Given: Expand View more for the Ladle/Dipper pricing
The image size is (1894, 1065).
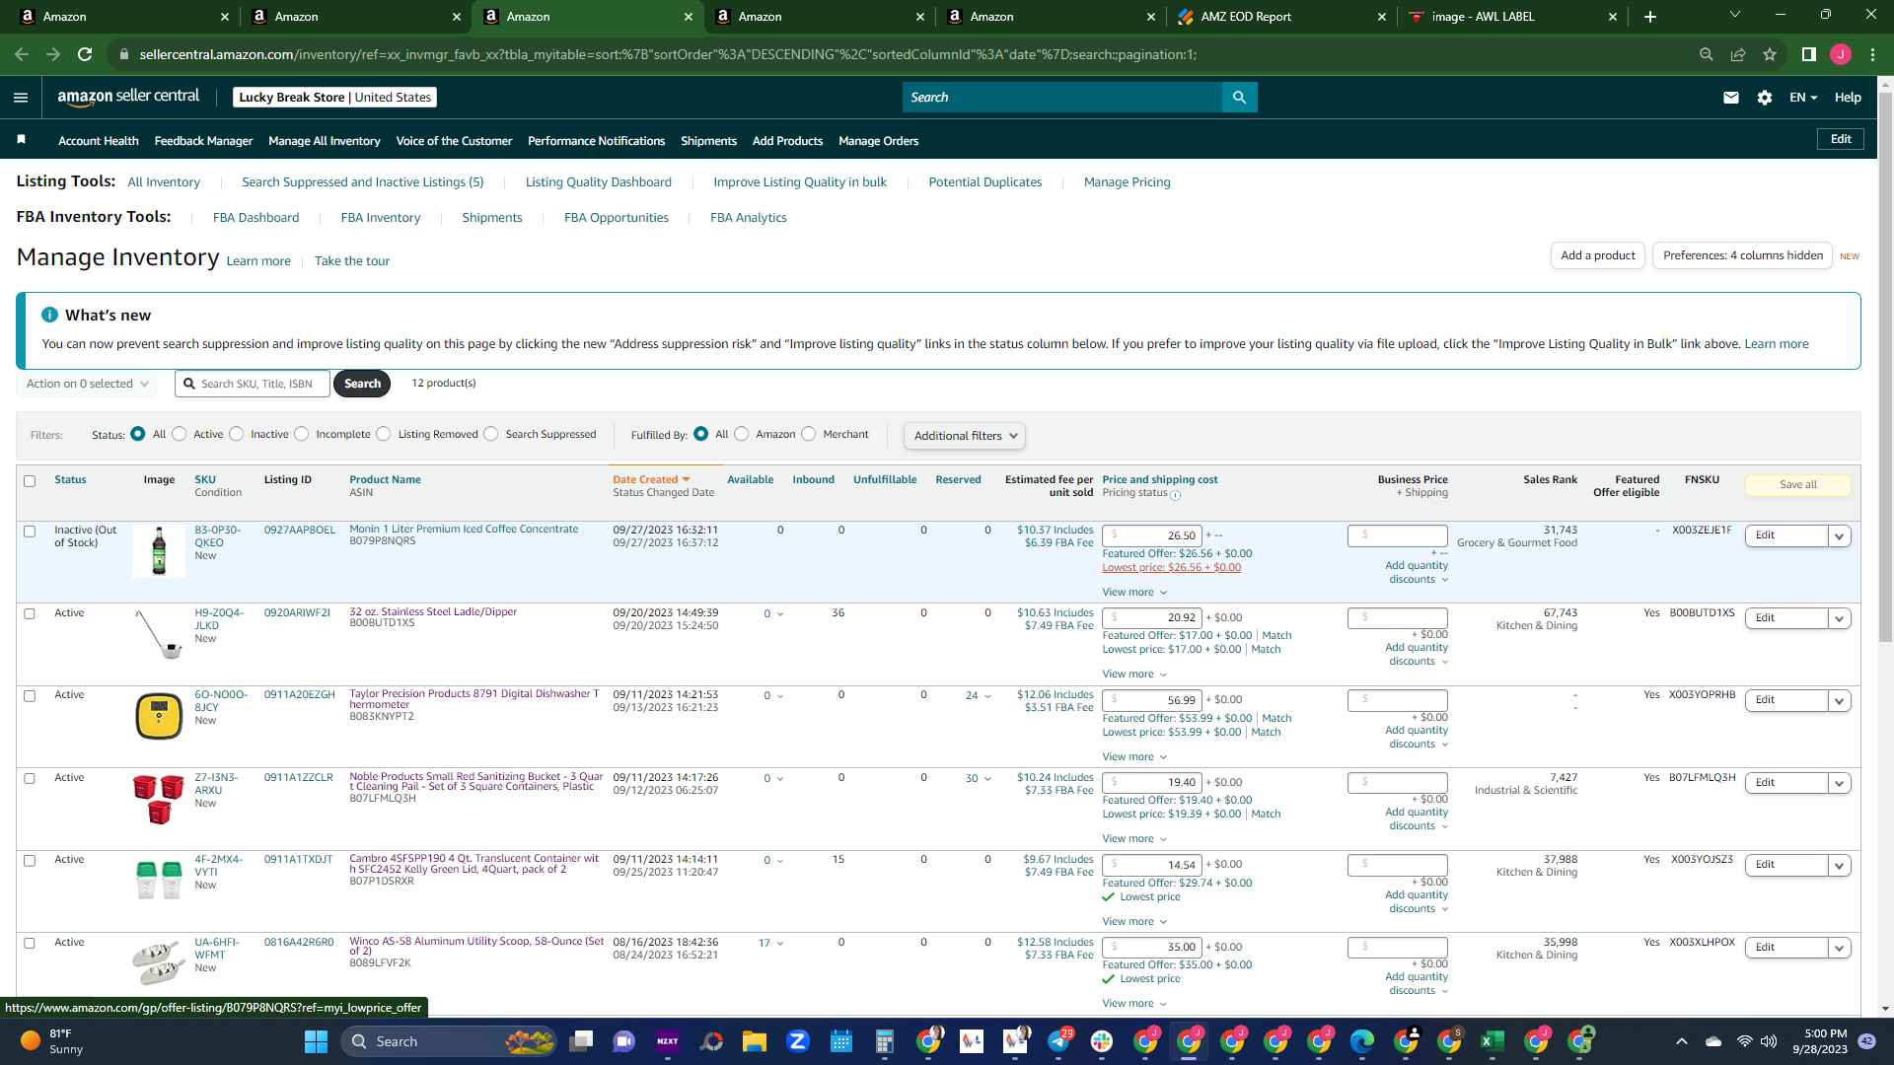Looking at the screenshot, I should click(1134, 674).
